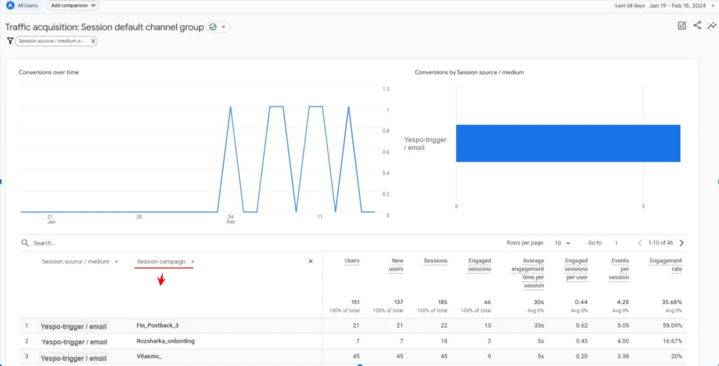Share this report icon
The height and width of the screenshot is (366, 719).
click(x=697, y=25)
